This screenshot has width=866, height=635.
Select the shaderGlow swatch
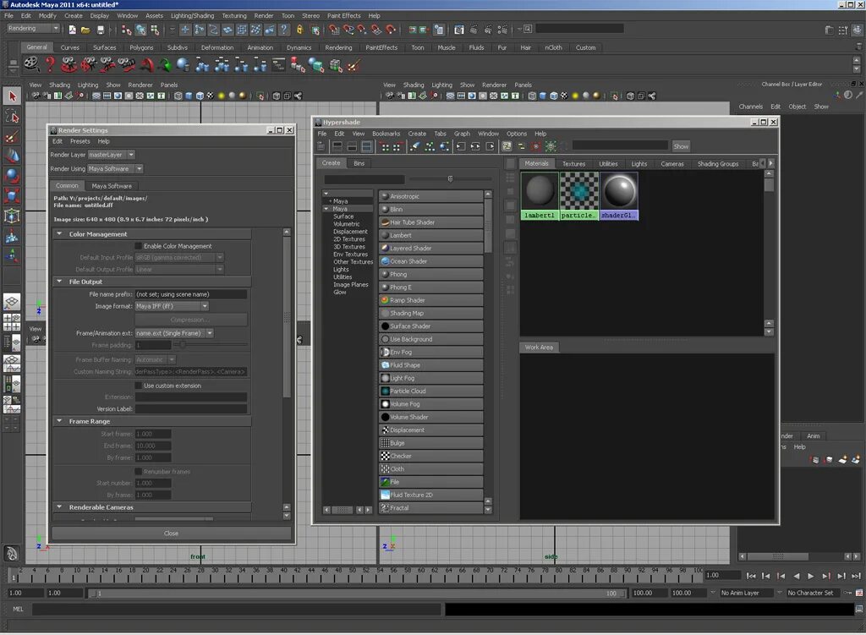(x=618, y=196)
